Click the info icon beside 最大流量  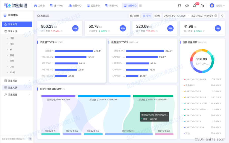157,31
